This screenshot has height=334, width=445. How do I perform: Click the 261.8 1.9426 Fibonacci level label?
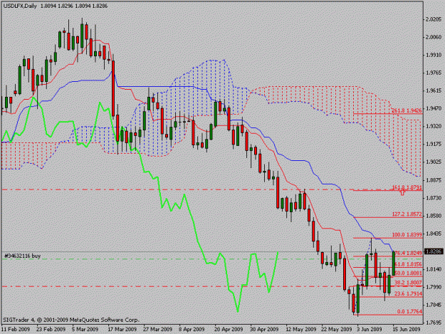407,110
